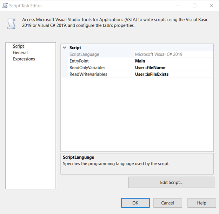
Task: Edit the User::fileName value field
Action: coord(173,67)
